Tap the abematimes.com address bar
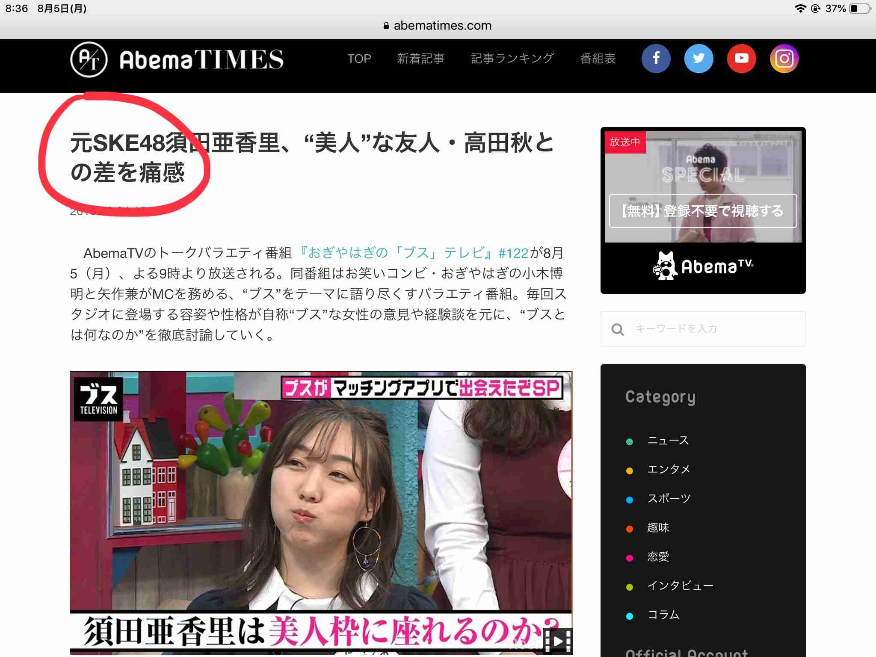Viewport: 876px width, 657px height. [x=438, y=26]
